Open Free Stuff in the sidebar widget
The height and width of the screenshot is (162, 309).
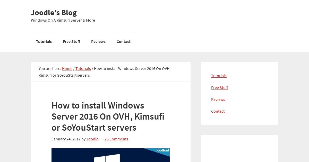[x=219, y=87]
